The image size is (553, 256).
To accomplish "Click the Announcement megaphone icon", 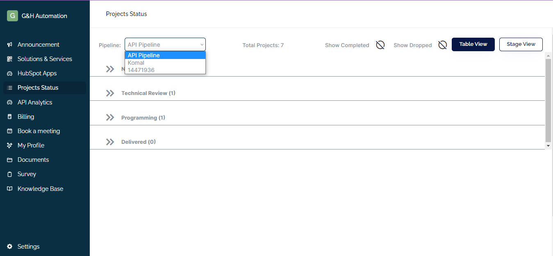I will point(10,45).
